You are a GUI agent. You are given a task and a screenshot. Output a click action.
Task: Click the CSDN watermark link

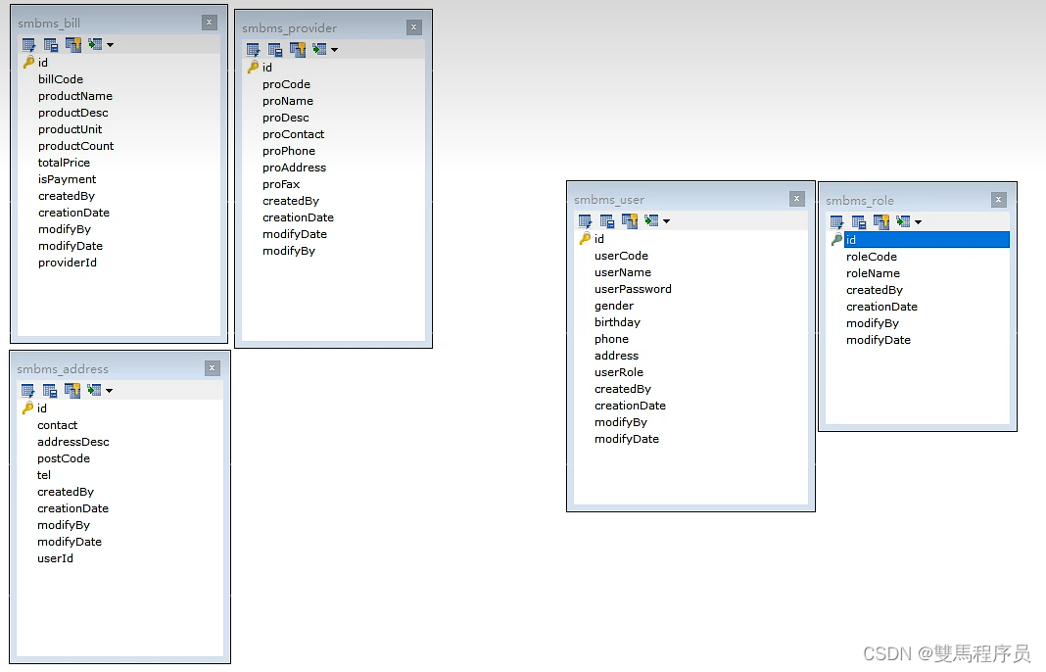pos(945,651)
